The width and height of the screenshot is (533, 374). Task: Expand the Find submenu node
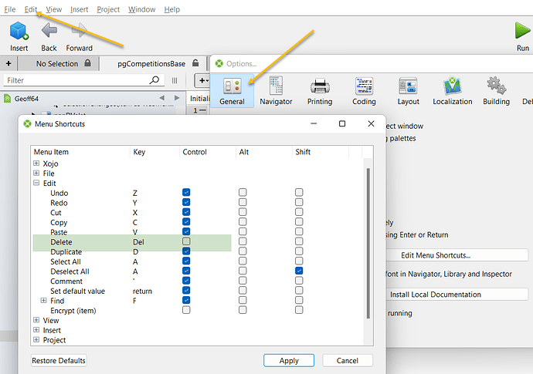pos(43,300)
